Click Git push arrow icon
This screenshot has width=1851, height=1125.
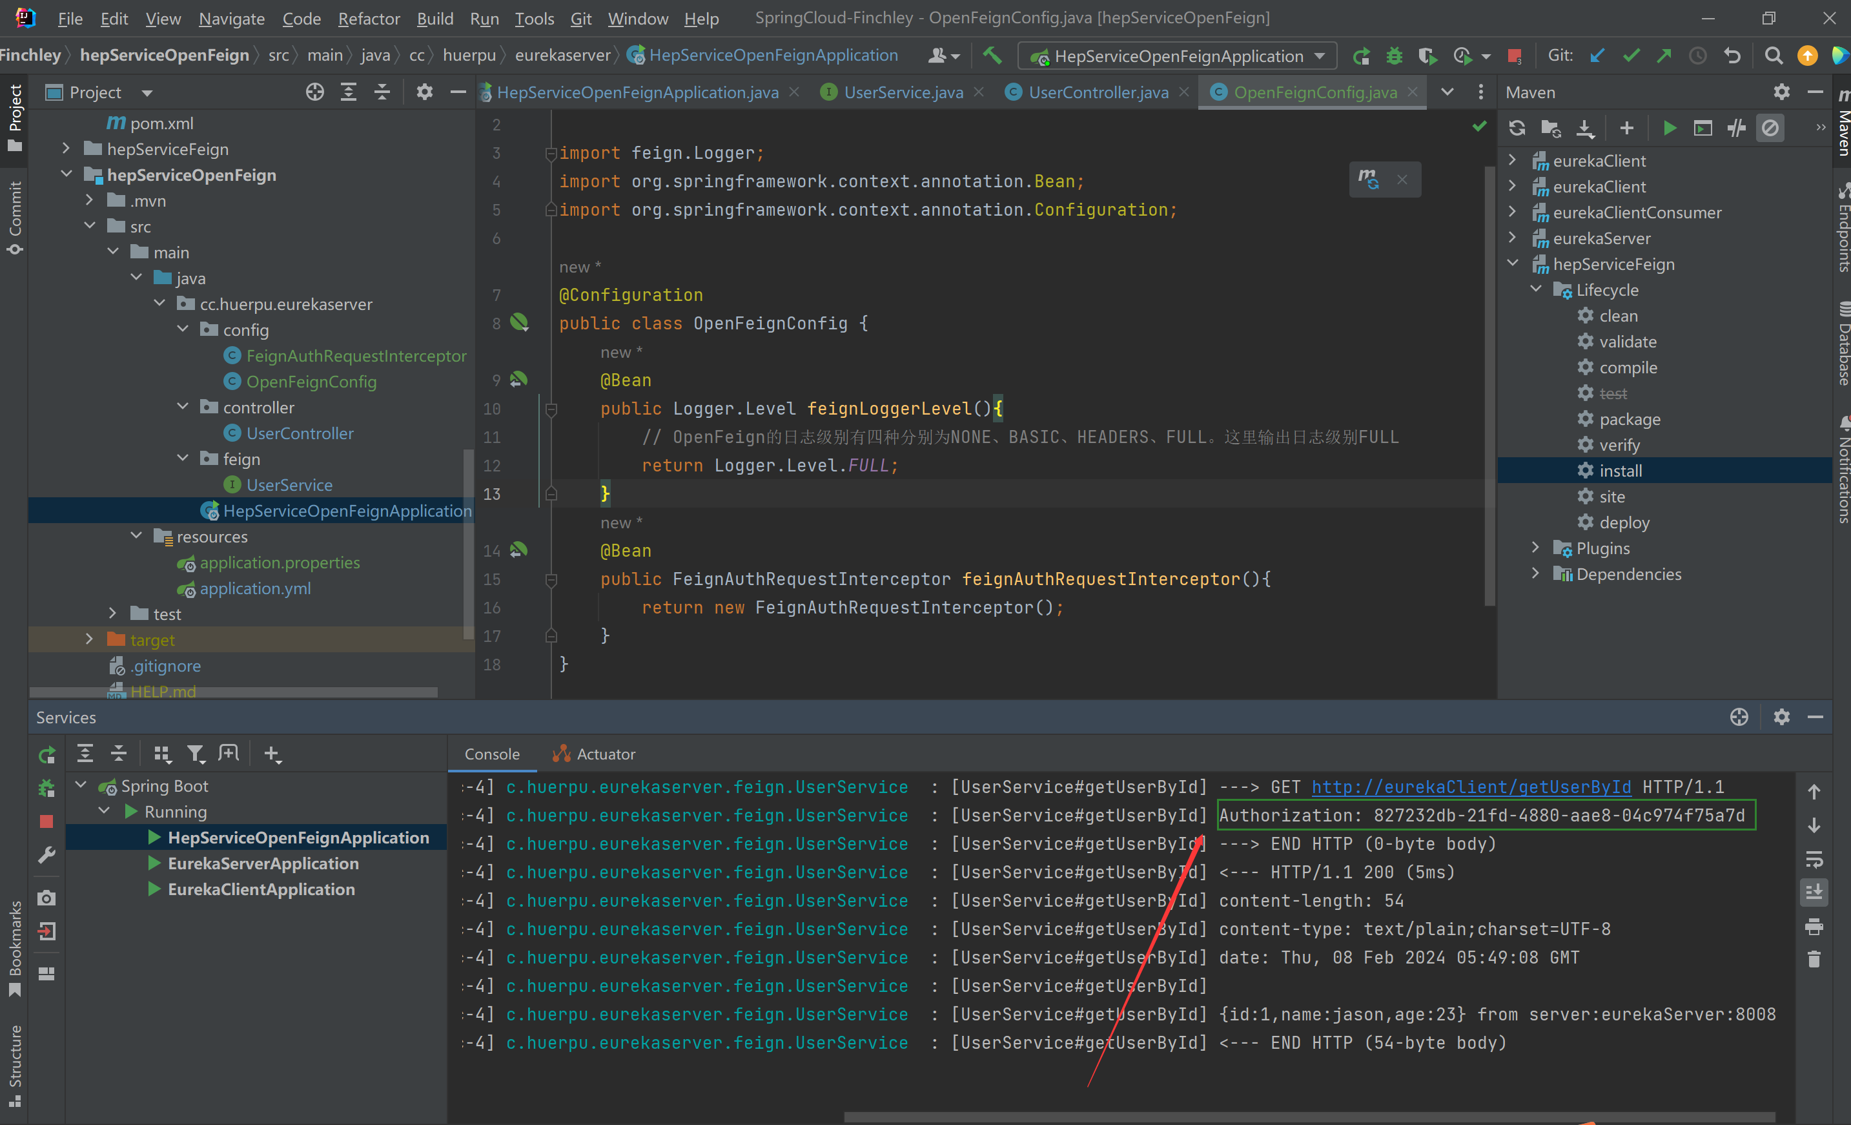1664,56
